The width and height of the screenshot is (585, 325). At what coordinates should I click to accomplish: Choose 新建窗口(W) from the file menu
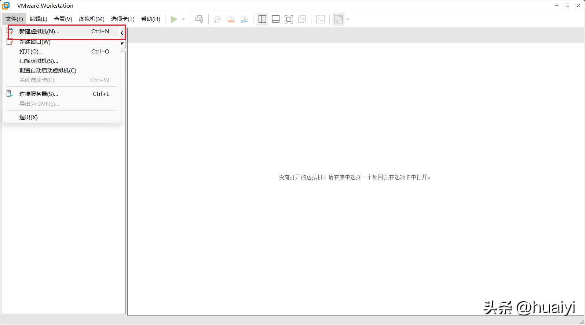pyautogui.click(x=62, y=42)
